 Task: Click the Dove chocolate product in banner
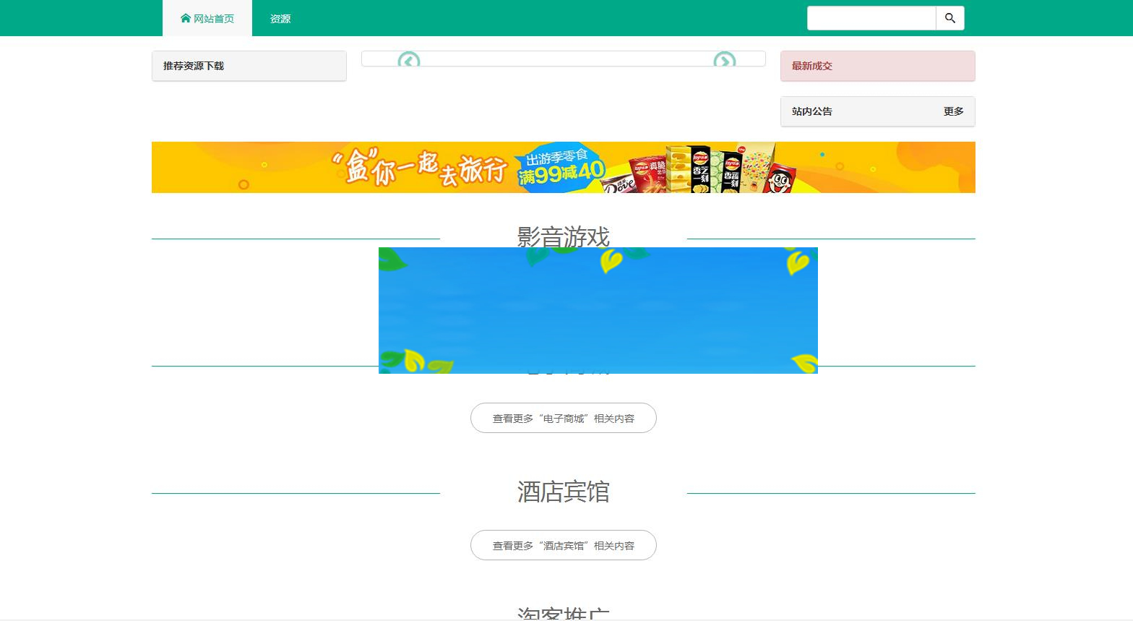point(619,184)
